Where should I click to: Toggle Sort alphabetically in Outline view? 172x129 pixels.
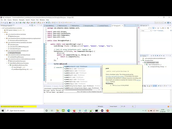[x=155, y=56]
